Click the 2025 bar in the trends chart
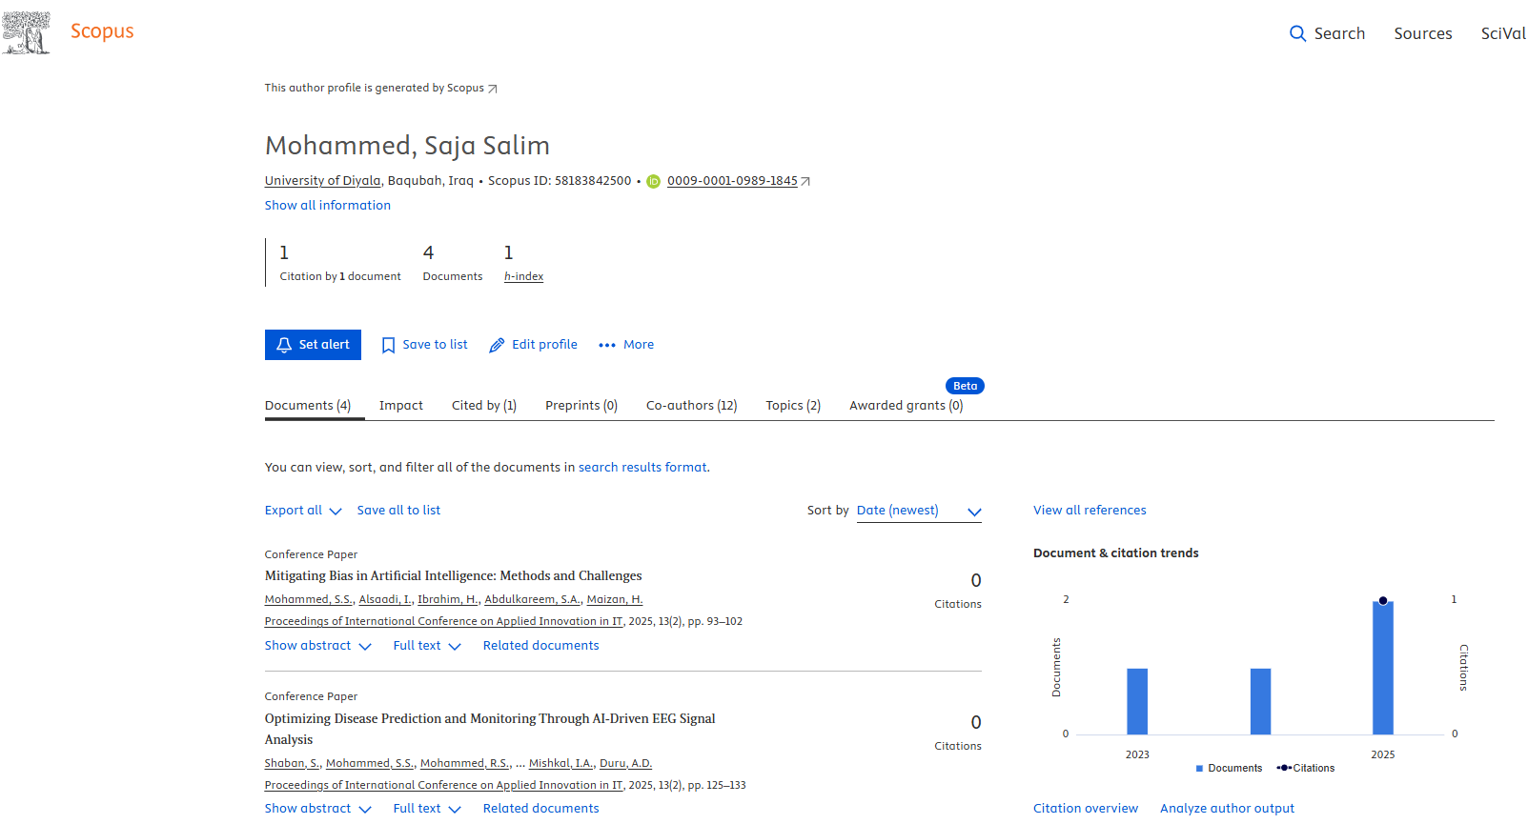This screenshot has height=824, width=1528. click(x=1382, y=667)
